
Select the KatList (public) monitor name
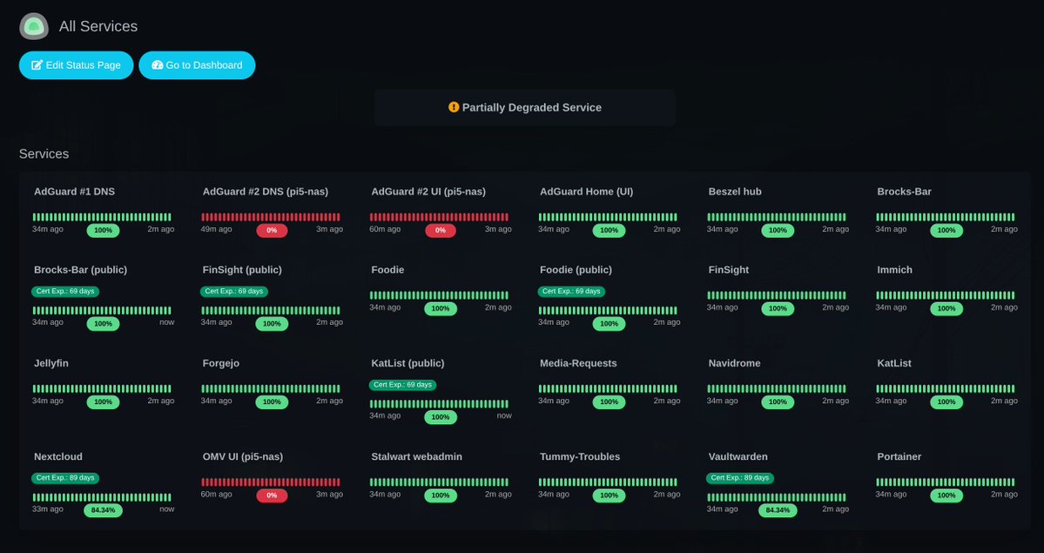(408, 363)
